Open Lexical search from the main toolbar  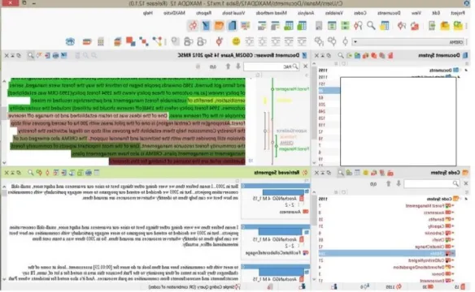pos(371,26)
